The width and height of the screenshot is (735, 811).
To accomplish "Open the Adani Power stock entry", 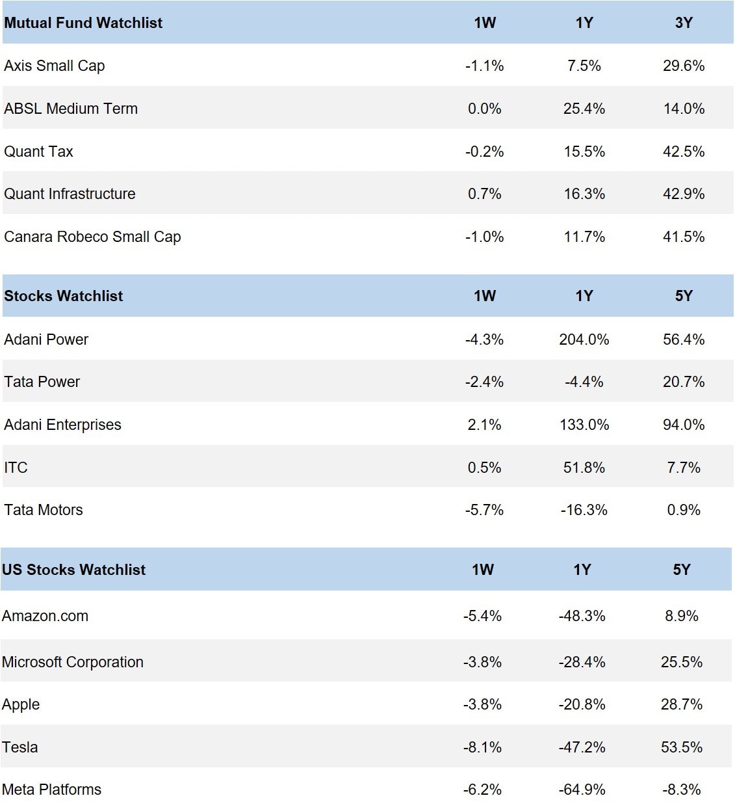I will (46, 339).
